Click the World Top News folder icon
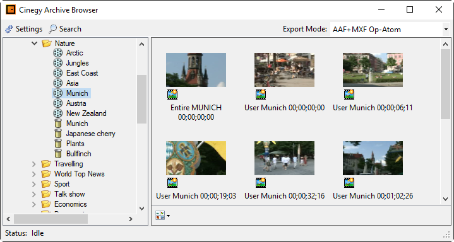Screen dimensions: 454x242 46,174
